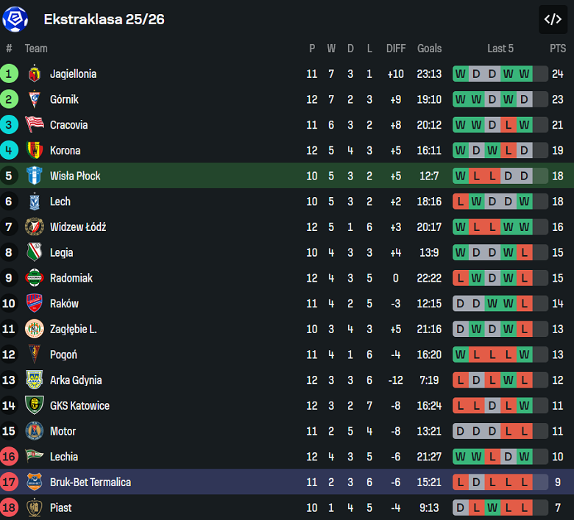Click the Raków club crest
The height and width of the screenshot is (520, 574).
(34, 304)
